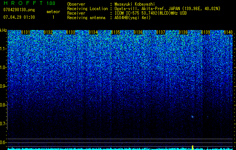The height and width of the screenshot is (150, 236).
Task: Click the 0138 time marker
Action: coord(183,32)
